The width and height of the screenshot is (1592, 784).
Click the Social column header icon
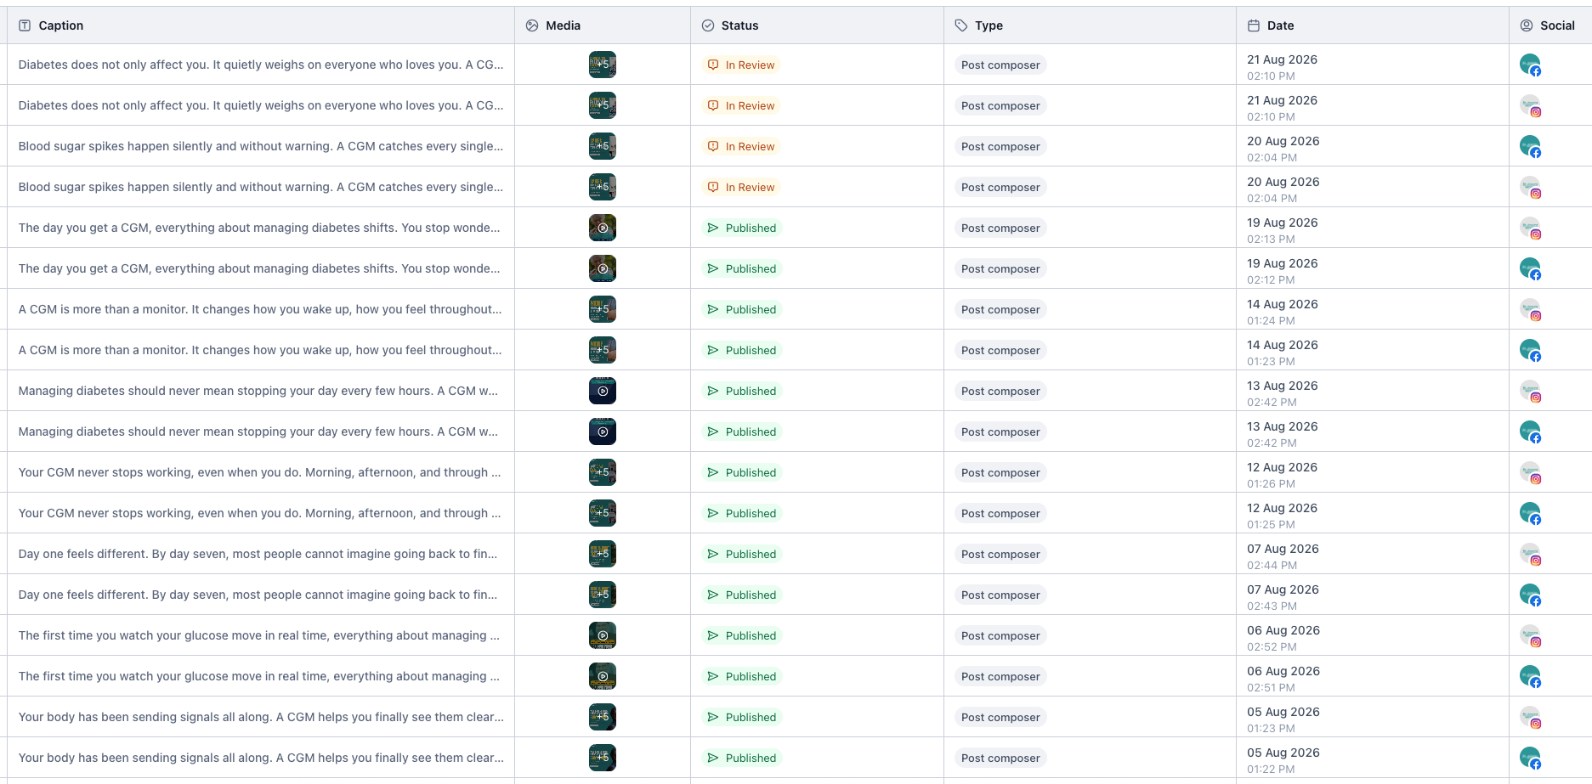(1527, 25)
